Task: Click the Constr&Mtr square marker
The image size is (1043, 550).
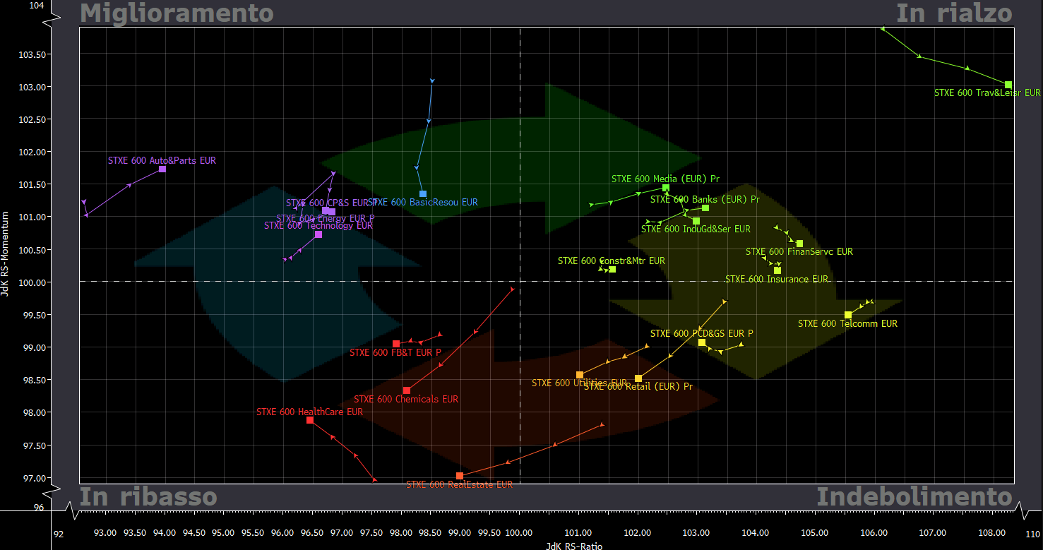Action: (612, 269)
